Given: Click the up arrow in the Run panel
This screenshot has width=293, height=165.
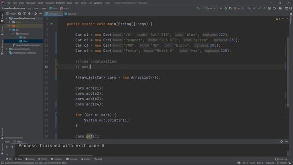Looking at the screenshot, I should pyautogui.click(x=12, y=147).
